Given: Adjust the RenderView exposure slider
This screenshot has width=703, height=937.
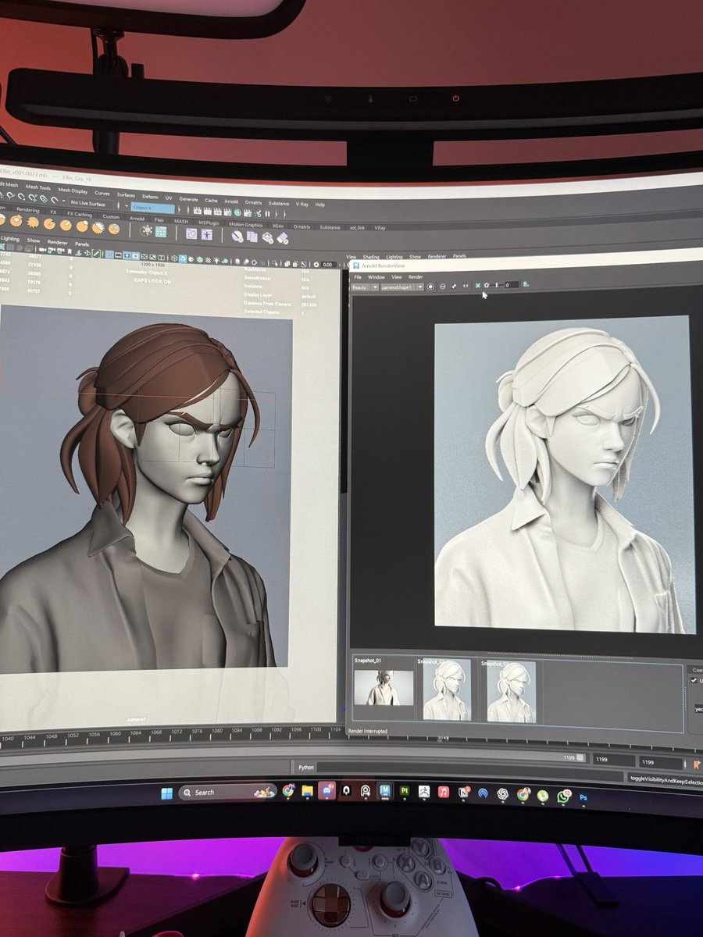Looking at the screenshot, I should click(497, 286).
